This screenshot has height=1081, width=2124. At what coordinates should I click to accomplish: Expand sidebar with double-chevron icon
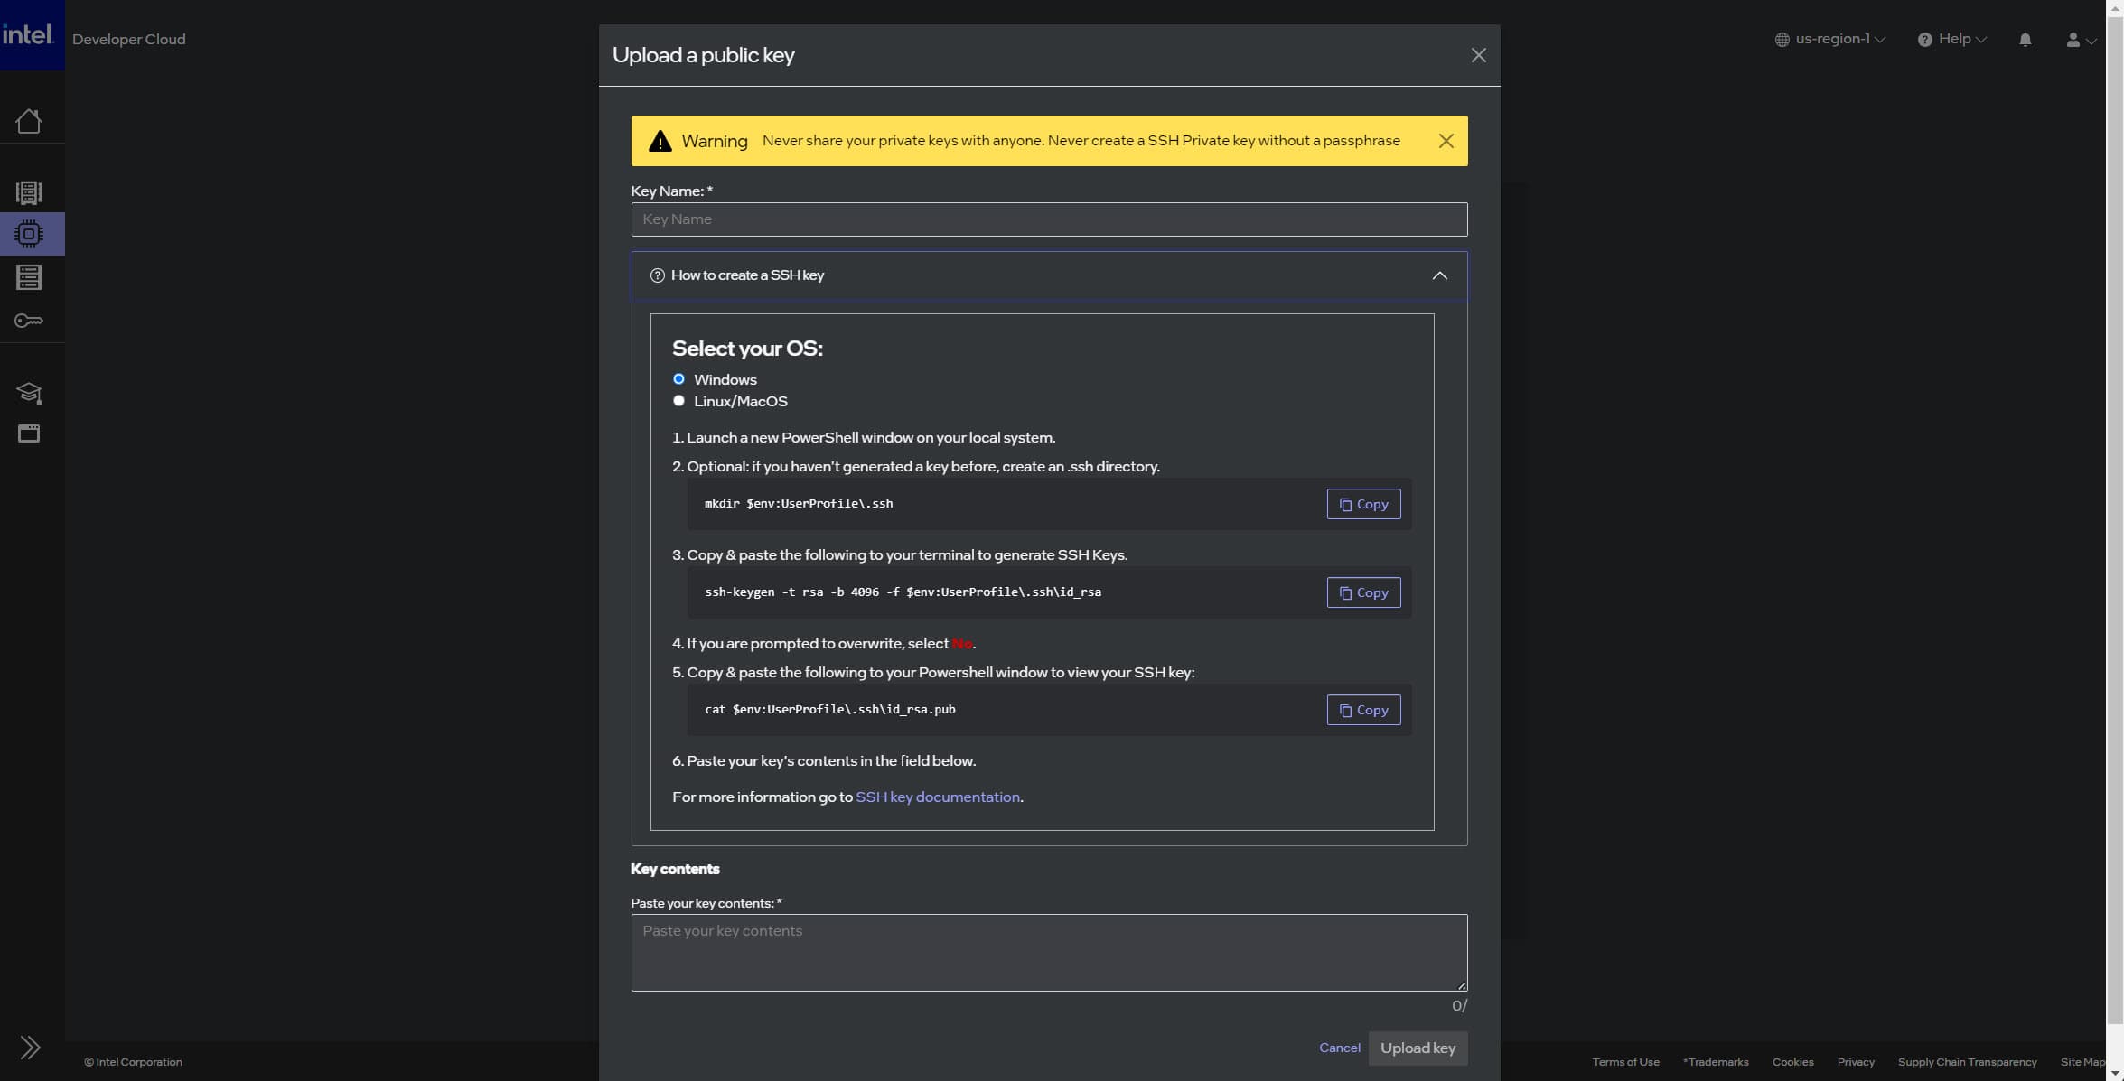30,1047
